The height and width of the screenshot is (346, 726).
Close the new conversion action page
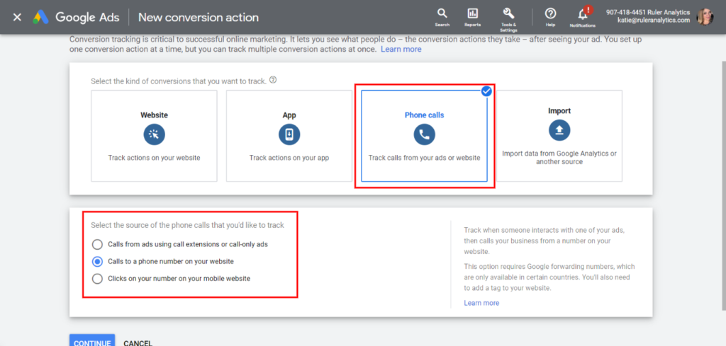point(17,17)
